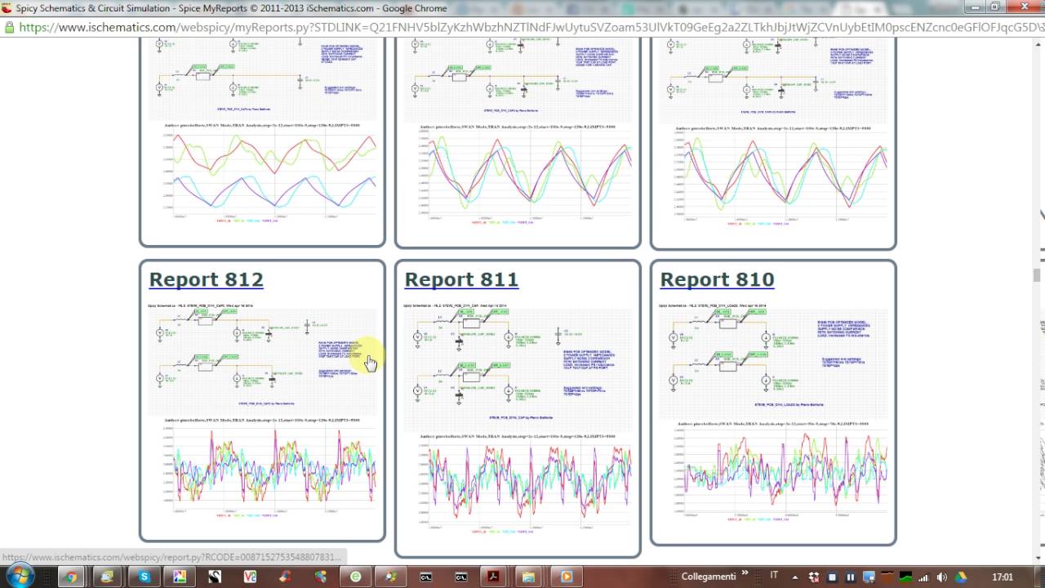Click the 17:01 system clock
1045x588 pixels.
(1003, 577)
